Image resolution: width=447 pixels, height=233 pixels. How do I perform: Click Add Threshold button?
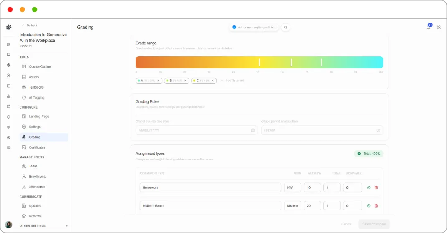pyautogui.click(x=232, y=81)
